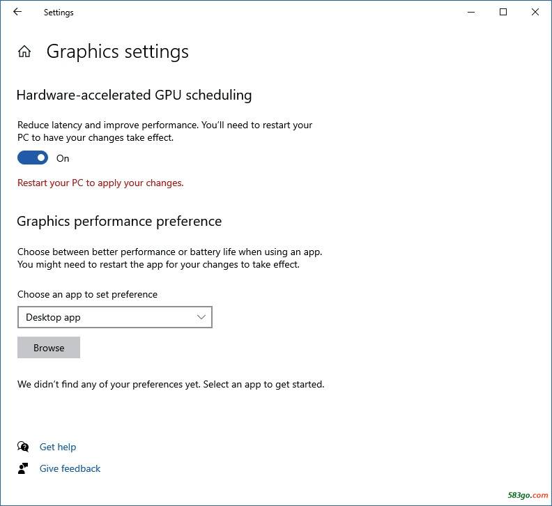
Task: Click the red Restart your PC message
Action: [100, 183]
